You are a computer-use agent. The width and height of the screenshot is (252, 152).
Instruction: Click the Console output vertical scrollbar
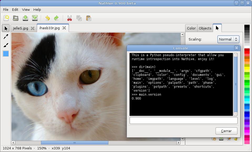236,84
